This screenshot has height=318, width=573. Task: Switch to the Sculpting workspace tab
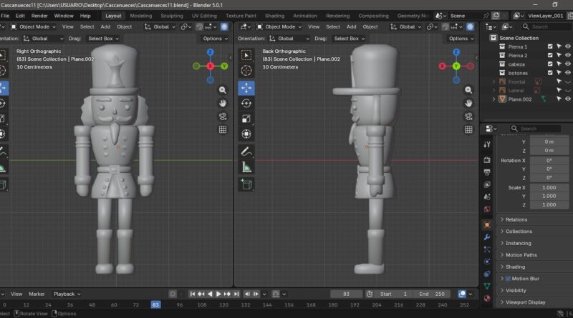[x=171, y=15]
